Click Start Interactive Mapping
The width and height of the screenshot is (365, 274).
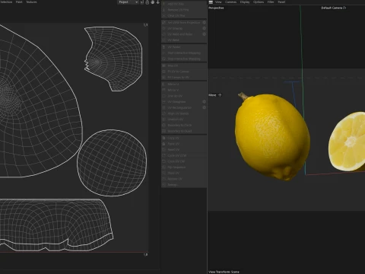[184, 53]
